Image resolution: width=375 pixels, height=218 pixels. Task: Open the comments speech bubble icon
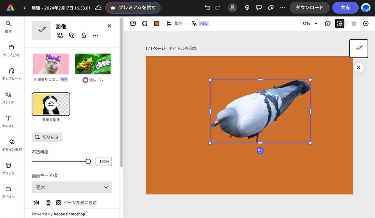point(259,8)
